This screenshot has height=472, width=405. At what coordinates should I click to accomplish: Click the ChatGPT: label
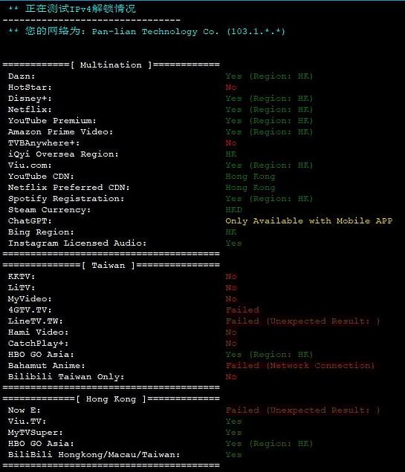point(30,220)
